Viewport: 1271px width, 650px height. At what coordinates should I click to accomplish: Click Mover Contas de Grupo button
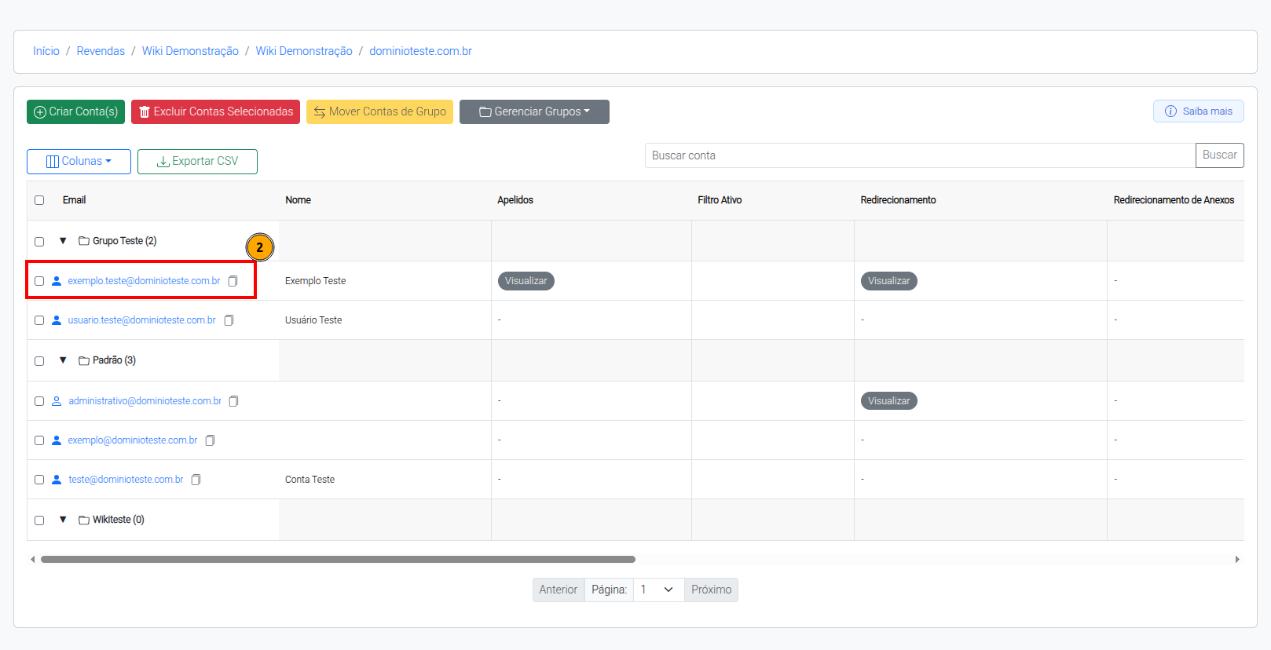(379, 111)
